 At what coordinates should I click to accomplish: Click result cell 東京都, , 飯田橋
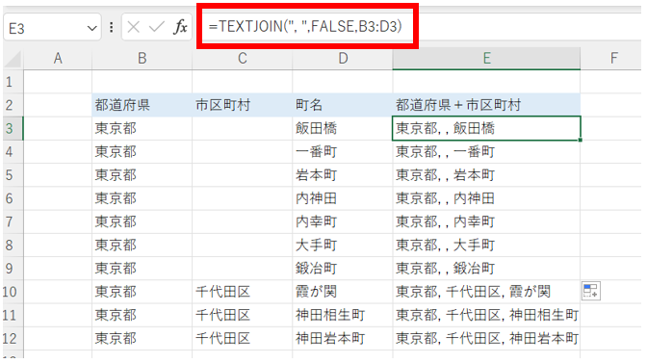click(486, 128)
